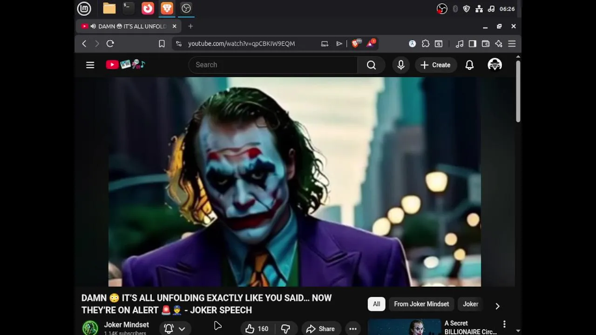The width and height of the screenshot is (596, 335).
Task: Open the clock showing 06:26
Action: [507, 9]
